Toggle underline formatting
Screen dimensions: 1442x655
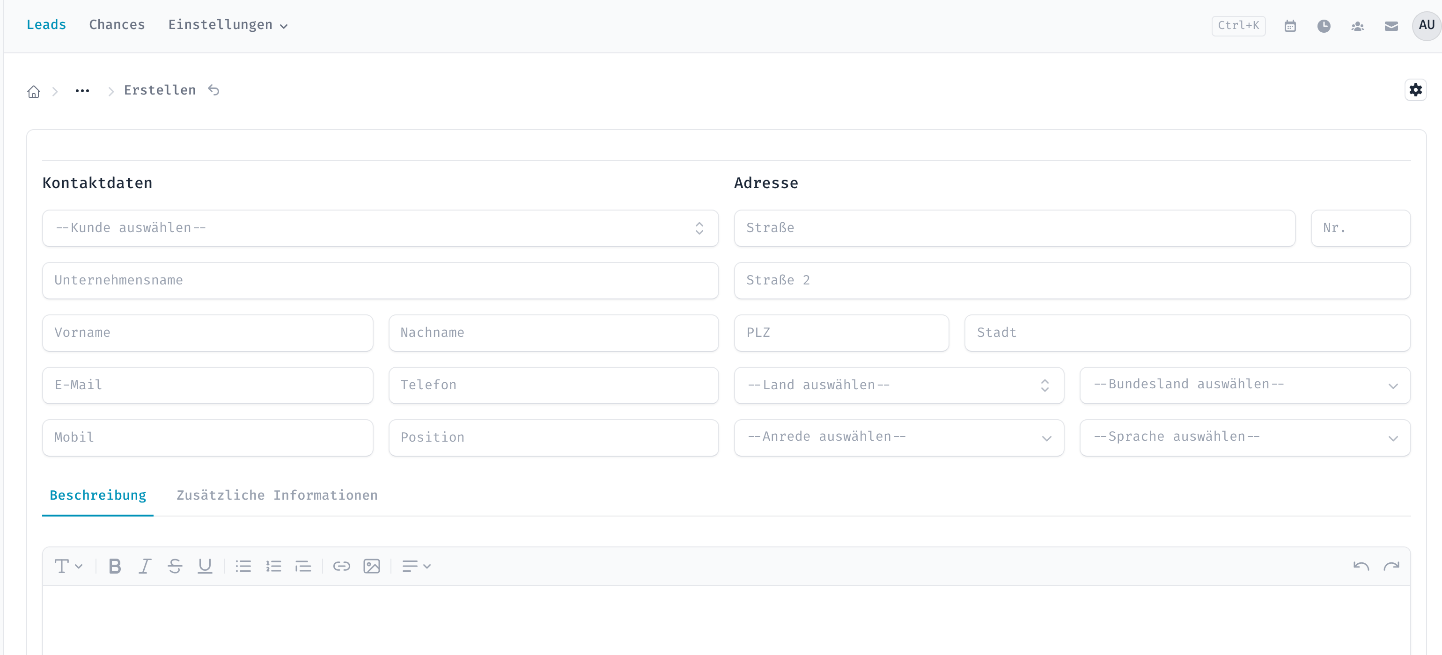[x=205, y=566]
